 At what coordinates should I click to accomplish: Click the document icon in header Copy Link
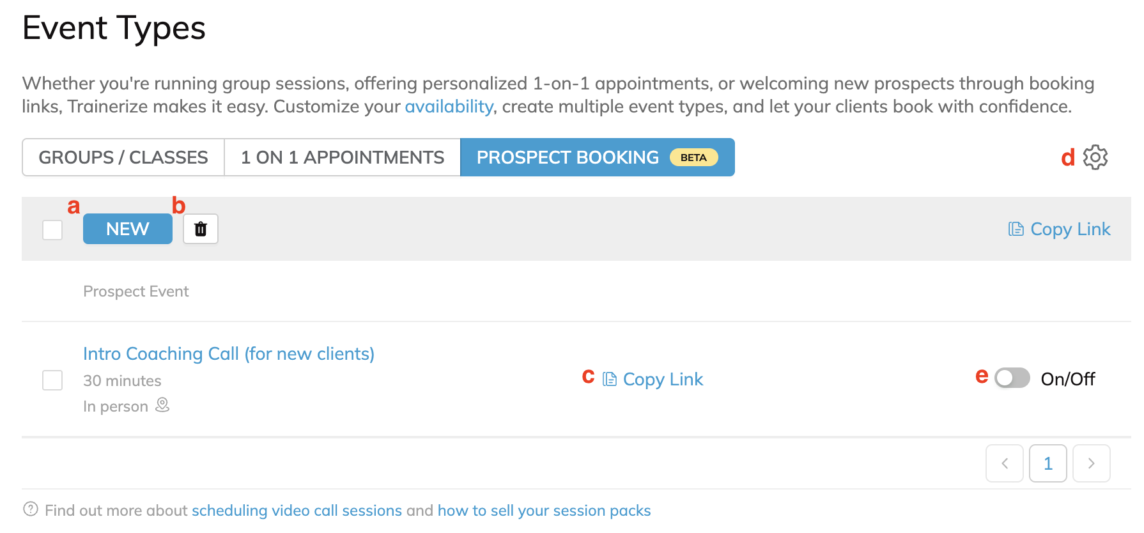(1016, 229)
